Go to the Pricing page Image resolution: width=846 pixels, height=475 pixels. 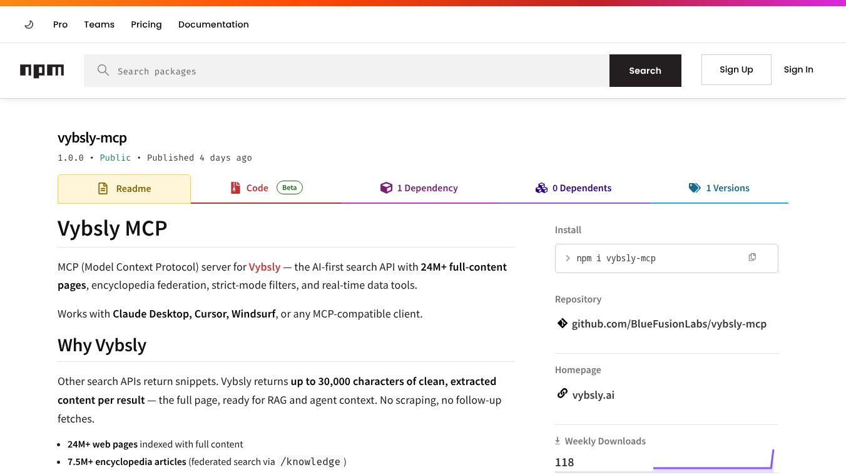146,24
